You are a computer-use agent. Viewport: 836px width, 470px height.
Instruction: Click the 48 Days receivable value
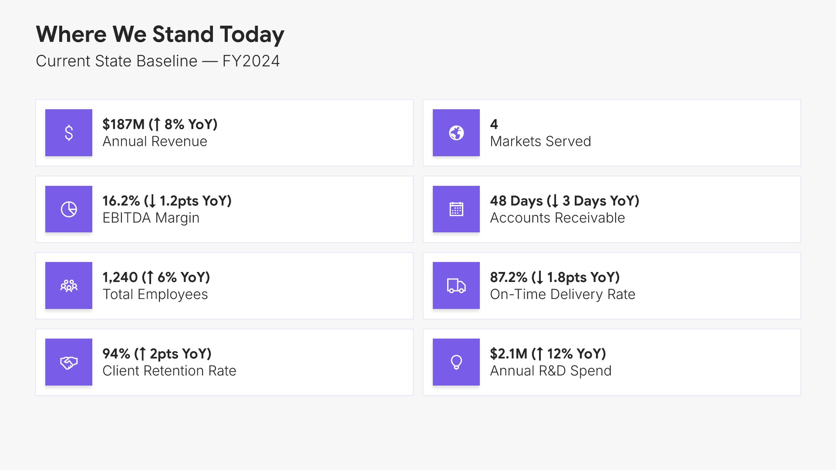tap(564, 201)
